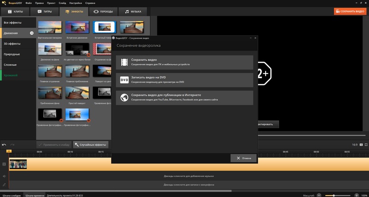Select 'Сохранить видео для публикации в Интернете'
Viewport: 369px width, 197px height.
184,97
